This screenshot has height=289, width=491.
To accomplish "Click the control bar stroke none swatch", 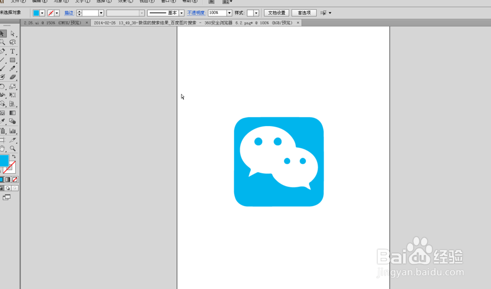I will click(51, 13).
